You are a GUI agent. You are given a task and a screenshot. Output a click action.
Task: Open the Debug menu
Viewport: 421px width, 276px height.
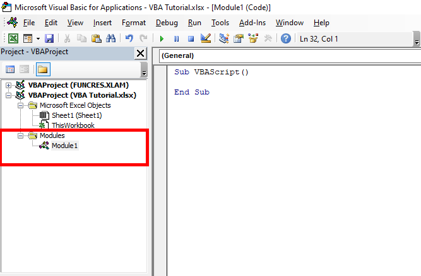click(x=167, y=23)
